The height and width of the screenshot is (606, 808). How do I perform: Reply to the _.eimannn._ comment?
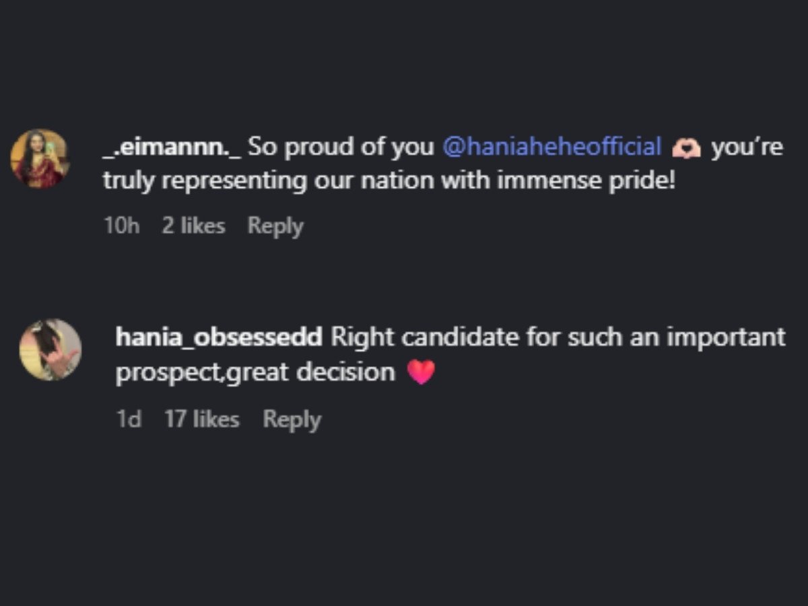click(x=275, y=226)
